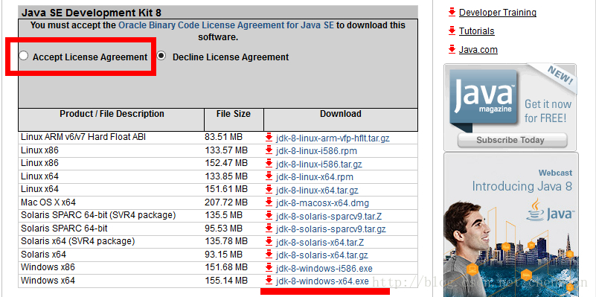This screenshot has height=297, width=596.
Task: Download jdk-8-windows-i586.exe file link
Action: click(x=324, y=269)
